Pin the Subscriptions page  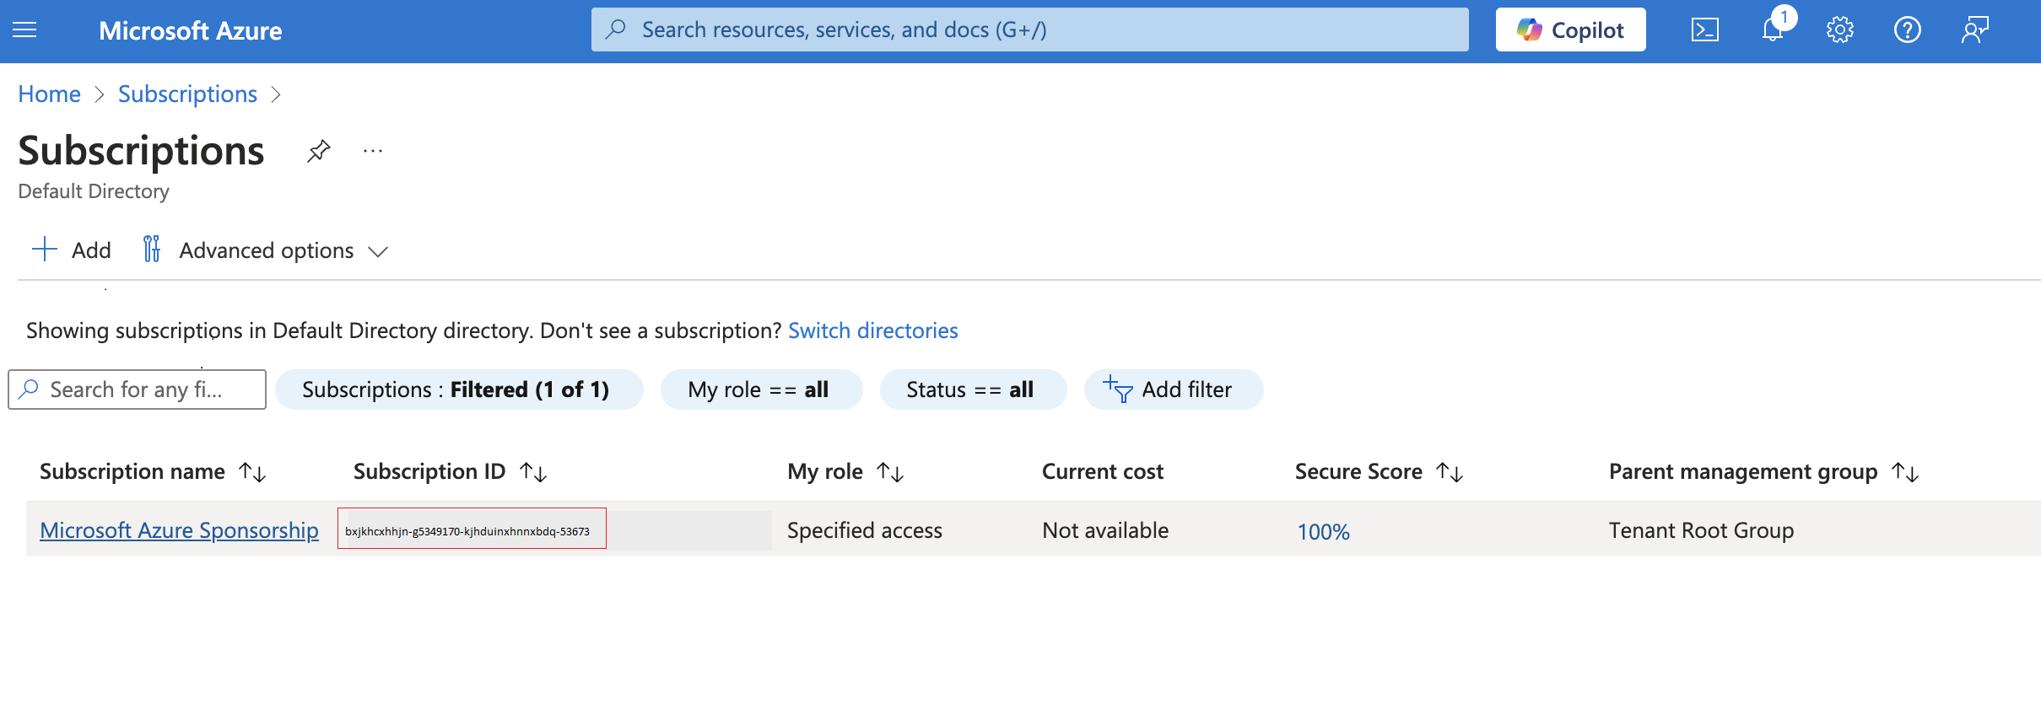(318, 152)
